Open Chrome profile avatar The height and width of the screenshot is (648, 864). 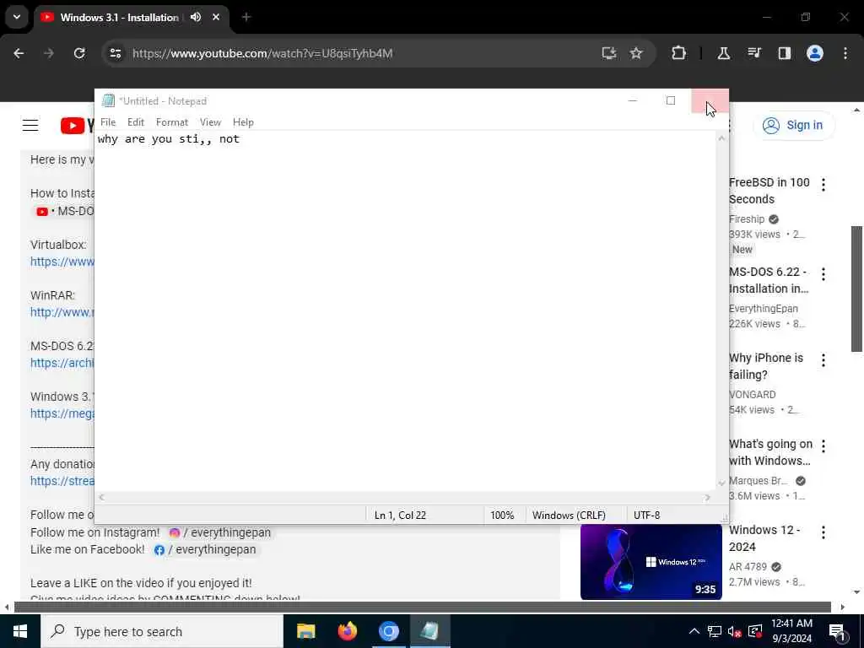pyautogui.click(x=815, y=53)
